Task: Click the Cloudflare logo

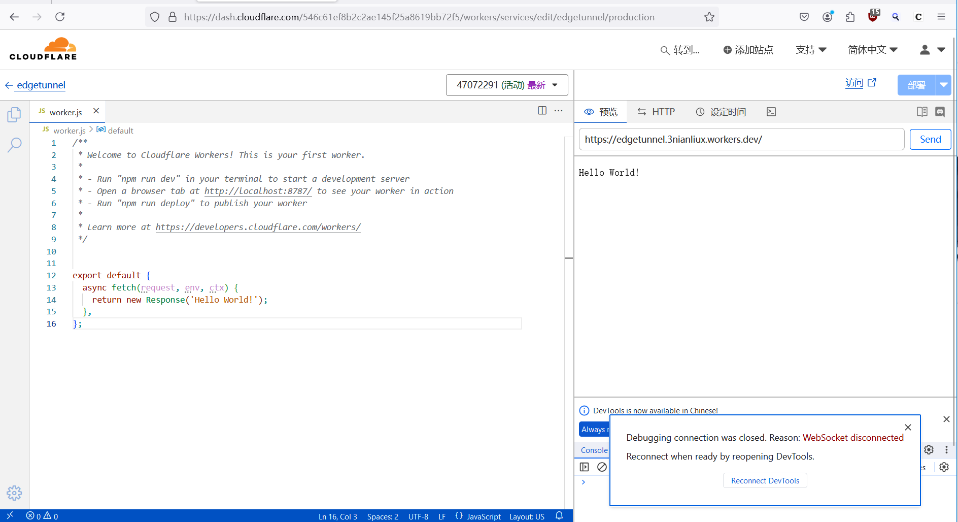Action: click(43, 49)
